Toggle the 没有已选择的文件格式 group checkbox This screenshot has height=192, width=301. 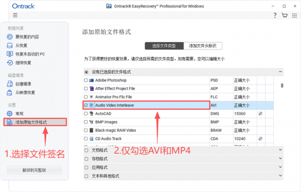click(x=86, y=72)
